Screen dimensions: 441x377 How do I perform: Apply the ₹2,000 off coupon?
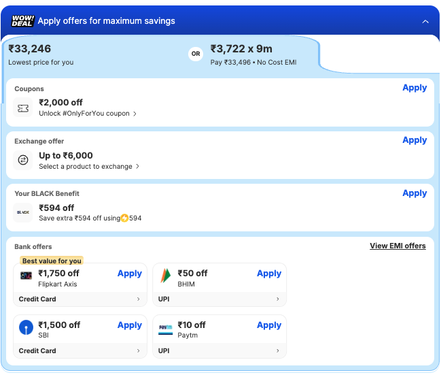pos(414,88)
